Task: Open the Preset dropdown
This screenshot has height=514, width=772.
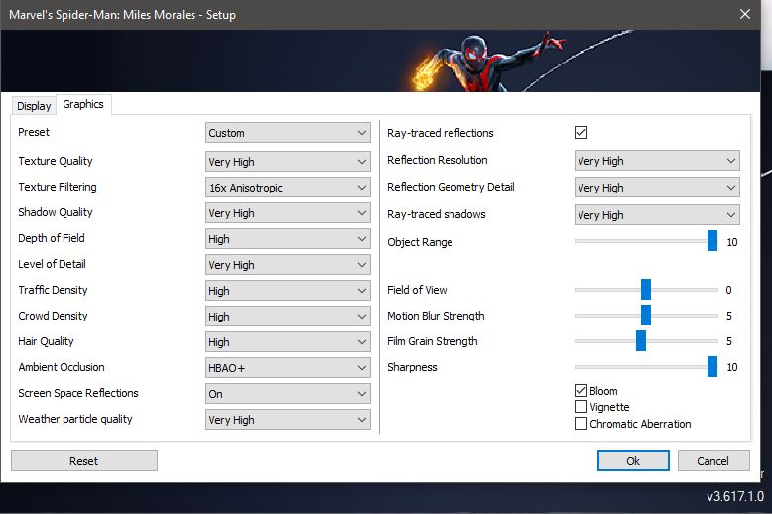Action: 288,133
